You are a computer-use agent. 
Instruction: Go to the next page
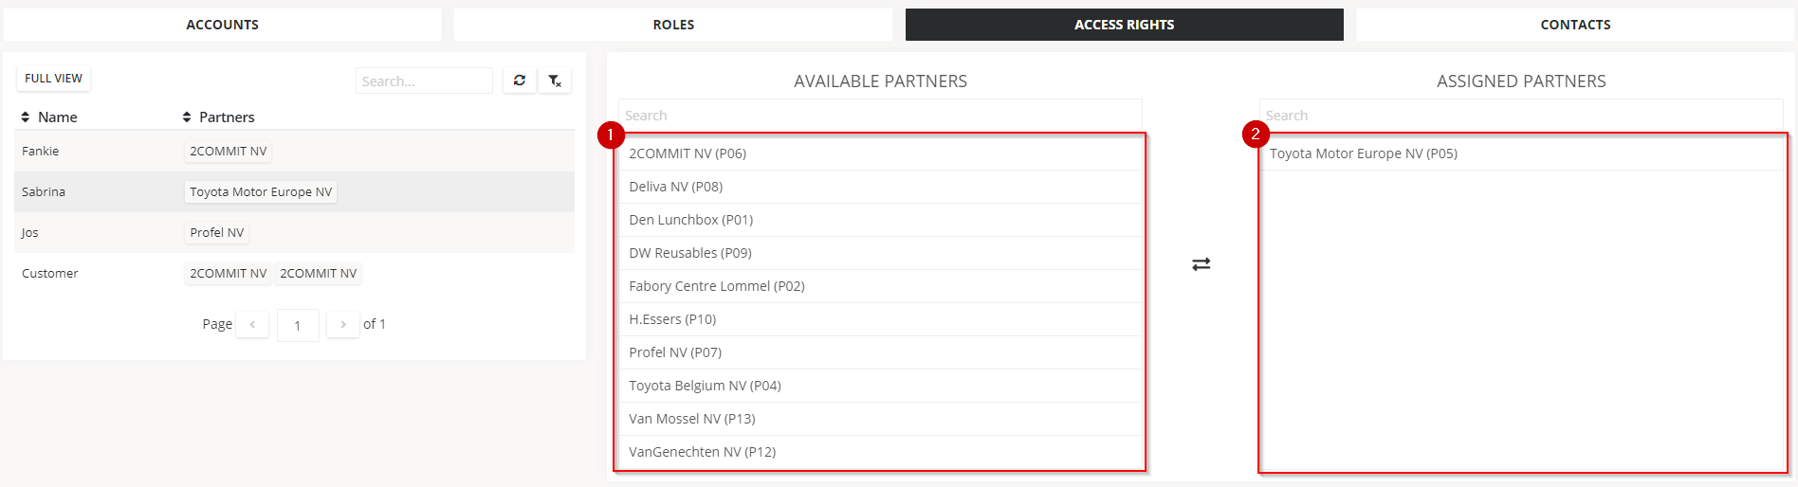coord(343,324)
